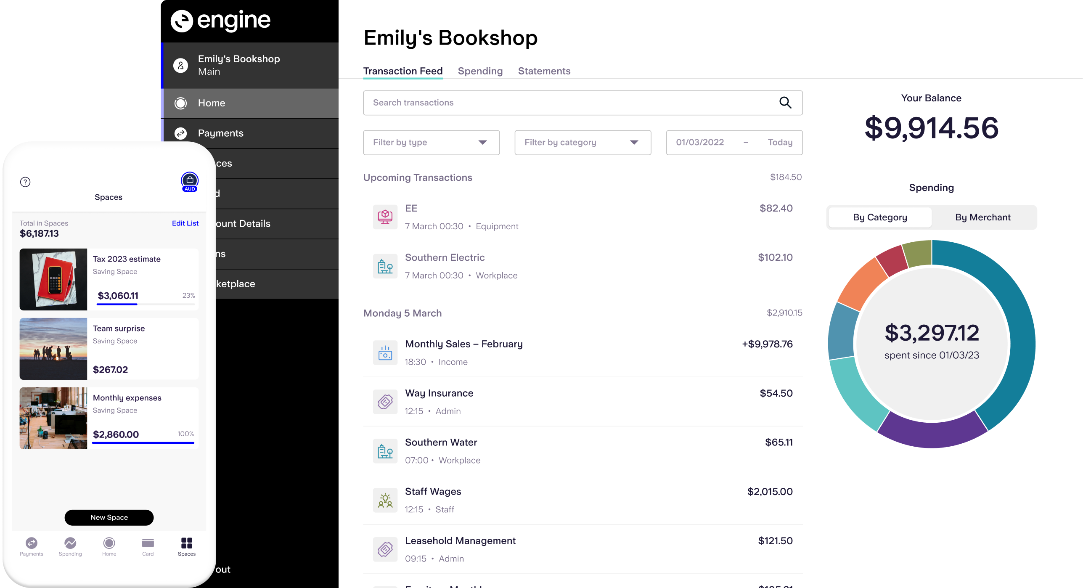This screenshot has width=1083, height=588.
Task: Select the By Category spending toggle
Action: pyautogui.click(x=879, y=217)
